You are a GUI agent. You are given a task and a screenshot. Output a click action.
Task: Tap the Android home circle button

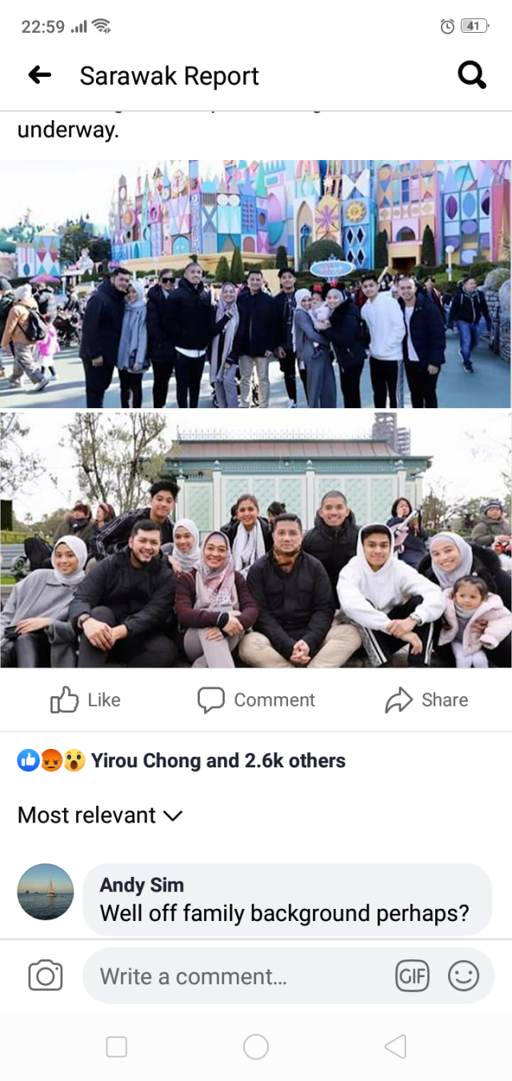click(256, 1047)
